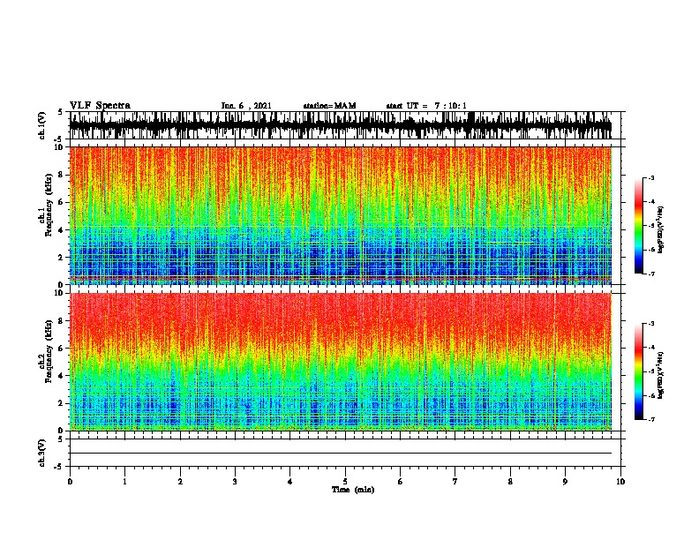Click the "2" tick on the time axis
The height and width of the screenshot is (540, 699).
coord(180,481)
